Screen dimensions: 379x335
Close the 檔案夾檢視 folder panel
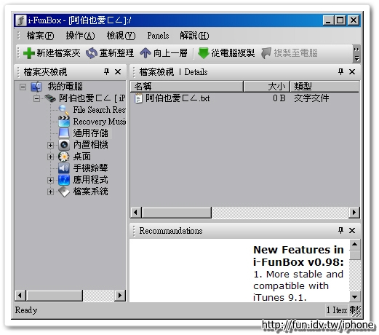pos(118,71)
